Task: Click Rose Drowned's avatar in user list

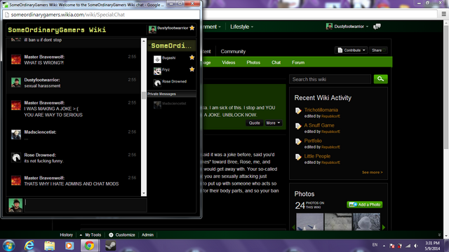Action: tap(157, 83)
